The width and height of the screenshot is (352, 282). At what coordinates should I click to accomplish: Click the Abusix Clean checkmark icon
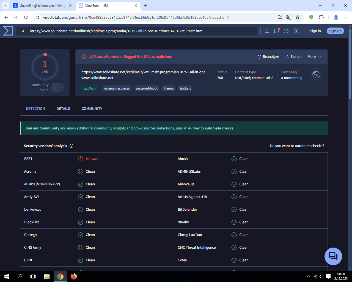(234, 159)
